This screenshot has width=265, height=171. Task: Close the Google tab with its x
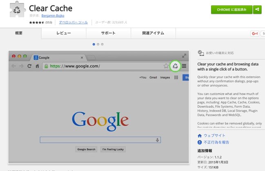point(82,58)
